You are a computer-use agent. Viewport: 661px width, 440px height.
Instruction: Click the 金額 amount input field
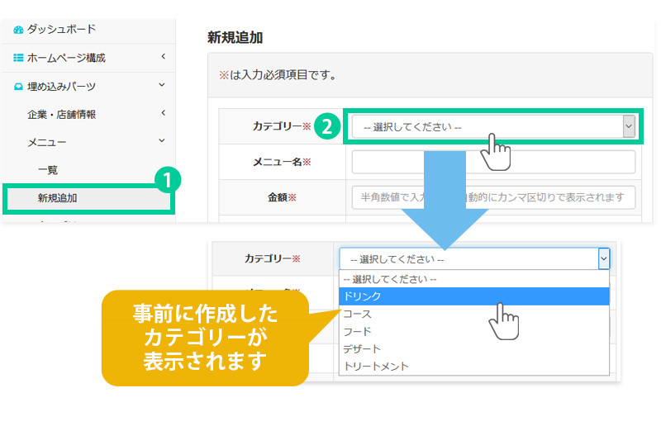click(x=493, y=197)
